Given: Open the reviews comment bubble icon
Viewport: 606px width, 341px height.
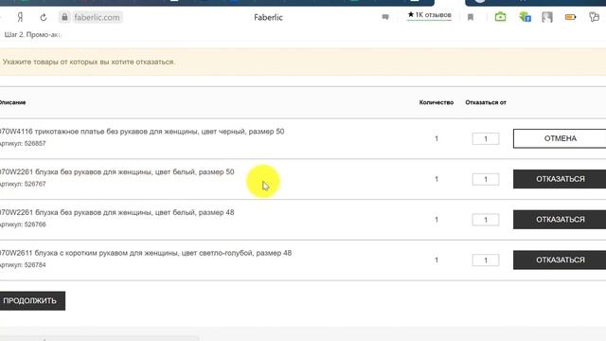Looking at the screenshot, I should pyautogui.click(x=385, y=17).
